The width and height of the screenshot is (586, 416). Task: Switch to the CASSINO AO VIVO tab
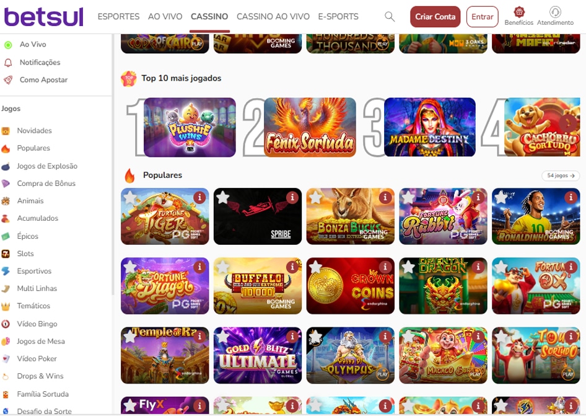click(x=273, y=17)
